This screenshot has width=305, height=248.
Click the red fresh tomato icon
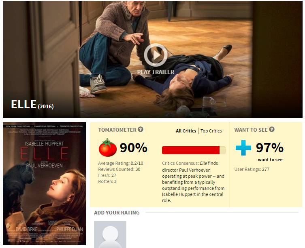pyautogui.click(x=108, y=147)
